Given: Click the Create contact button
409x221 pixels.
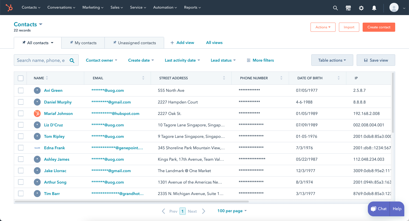Looking at the screenshot, I should pyautogui.click(x=379, y=27).
